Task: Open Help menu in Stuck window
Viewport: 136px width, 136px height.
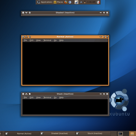Action: pos(61,98)
